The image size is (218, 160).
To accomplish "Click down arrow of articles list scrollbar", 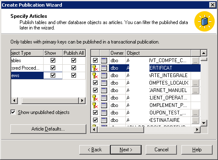I will pos(204,123).
